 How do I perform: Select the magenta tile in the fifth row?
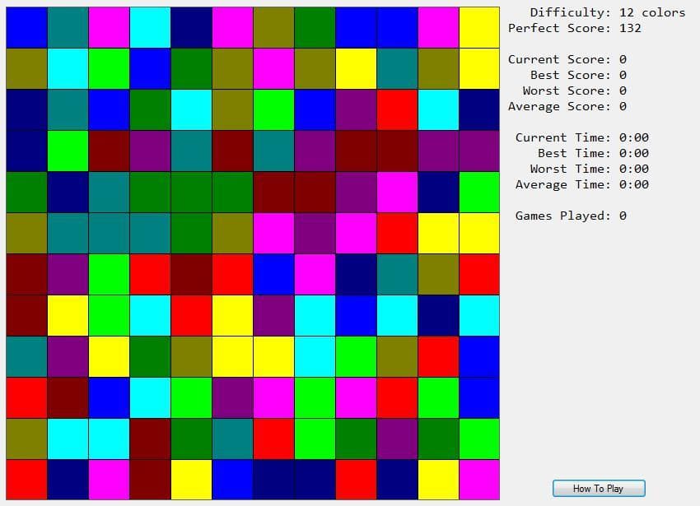(x=397, y=192)
